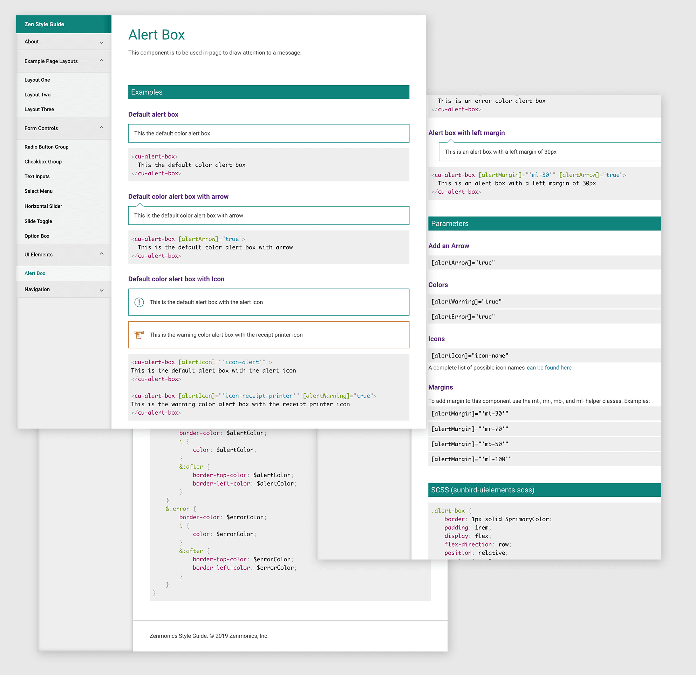Viewport: 696px width, 675px height.
Task: Open the Slide Toggle page
Action: (38, 221)
